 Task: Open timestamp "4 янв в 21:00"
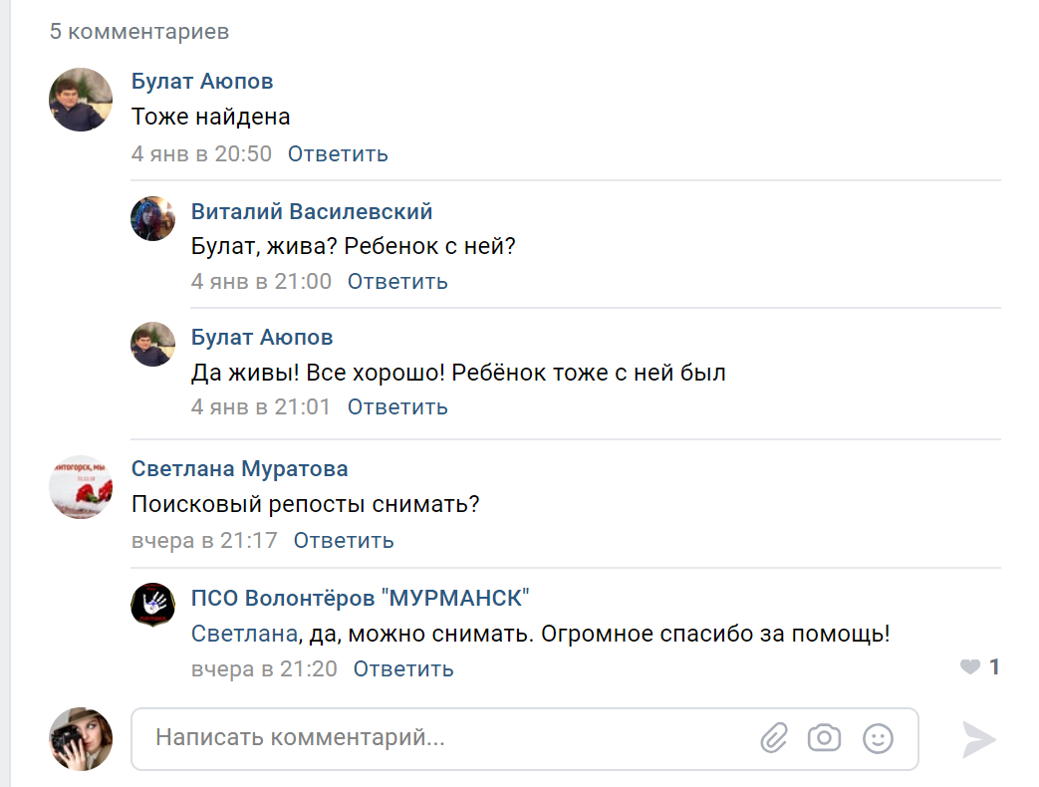pos(261,282)
